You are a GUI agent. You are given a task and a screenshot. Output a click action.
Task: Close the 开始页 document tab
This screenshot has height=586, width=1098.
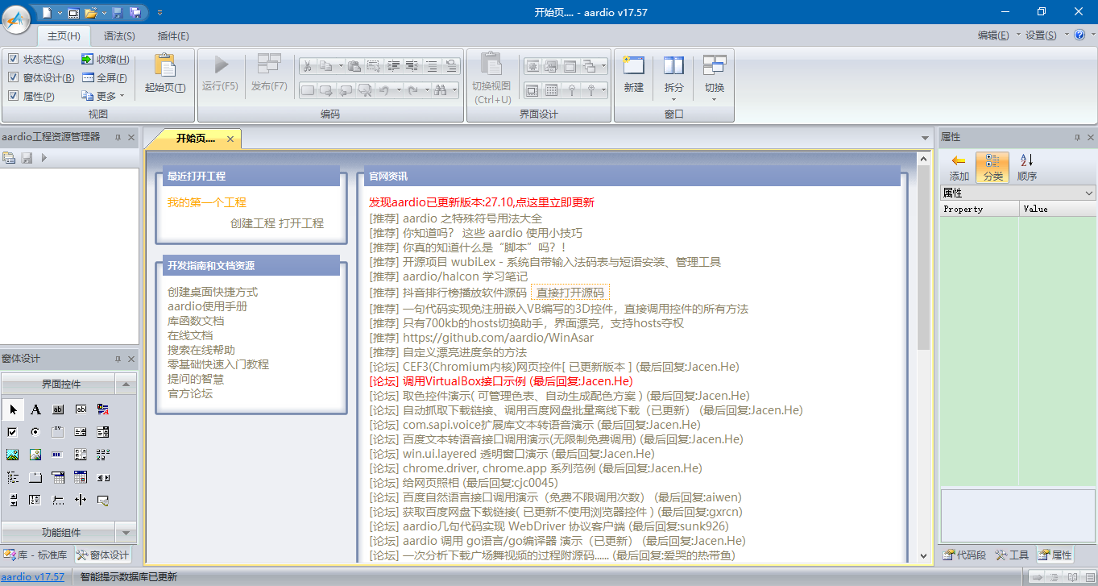click(x=230, y=139)
